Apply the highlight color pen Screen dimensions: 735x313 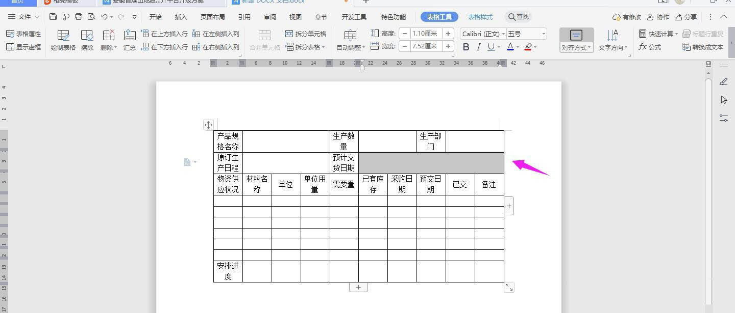tap(528, 47)
